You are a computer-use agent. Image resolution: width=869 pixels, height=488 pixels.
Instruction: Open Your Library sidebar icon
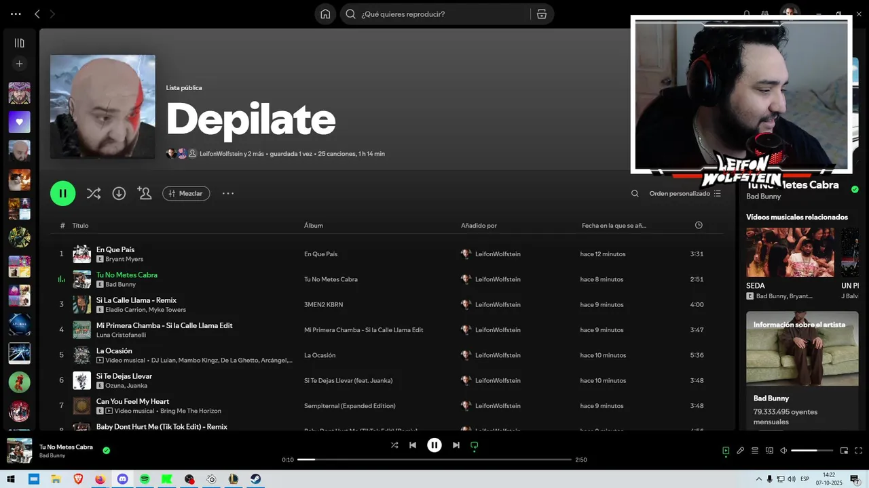(x=19, y=43)
